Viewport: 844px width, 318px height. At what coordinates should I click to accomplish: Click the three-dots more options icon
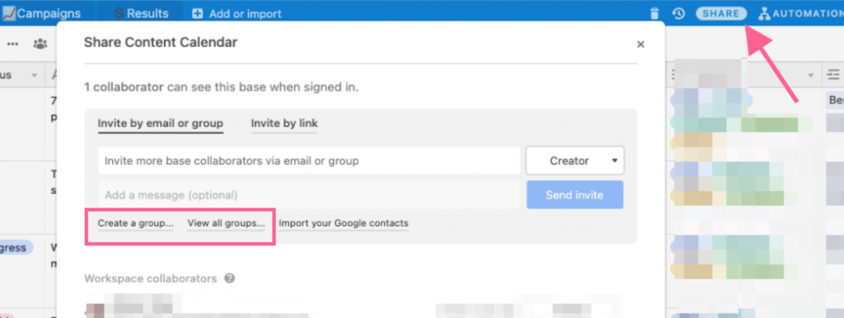point(12,44)
